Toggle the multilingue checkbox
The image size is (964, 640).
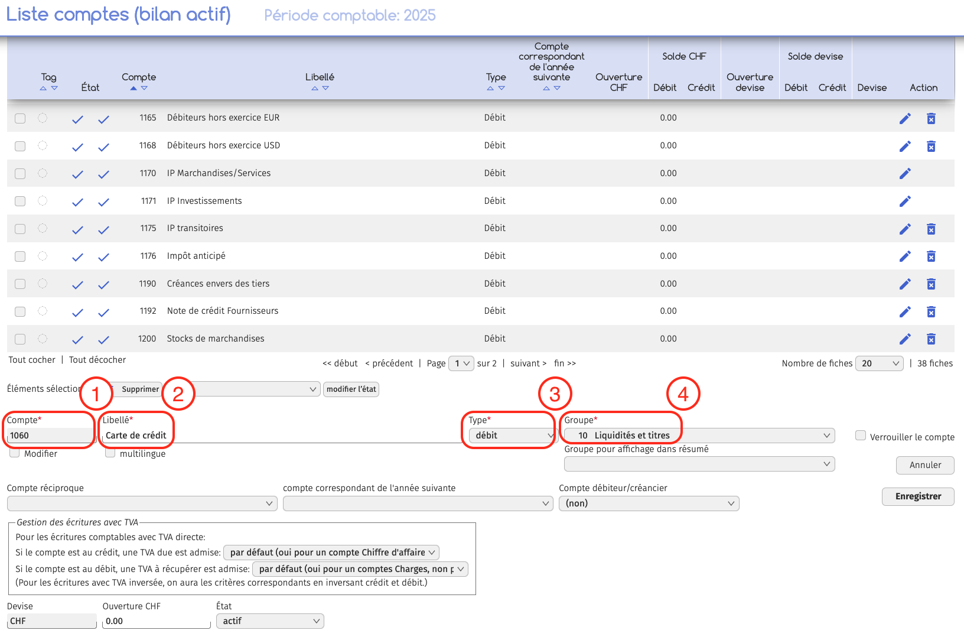coord(110,453)
